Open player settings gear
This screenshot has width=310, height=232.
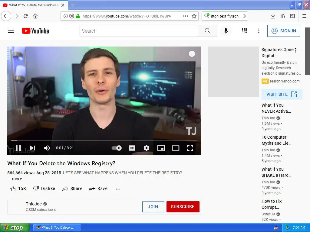point(147,148)
